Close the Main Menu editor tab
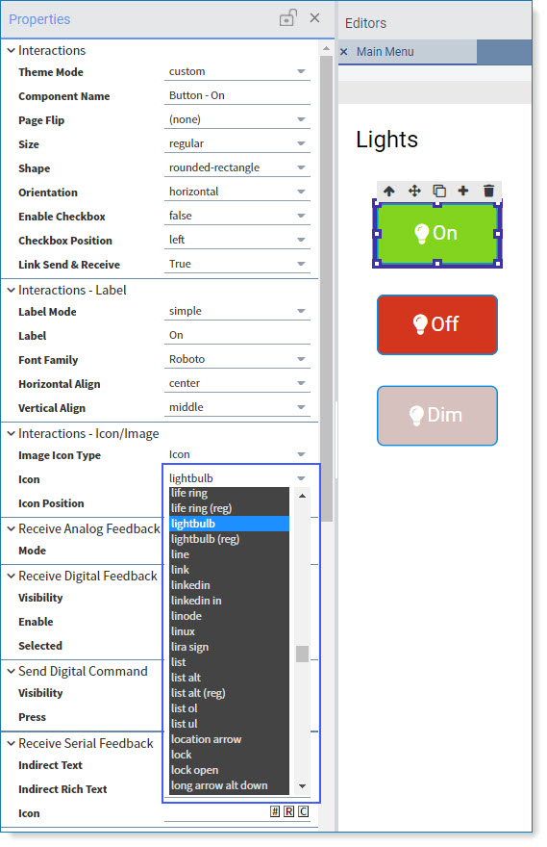Image resolution: width=547 pixels, height=847 pixels. pos(343,52)
